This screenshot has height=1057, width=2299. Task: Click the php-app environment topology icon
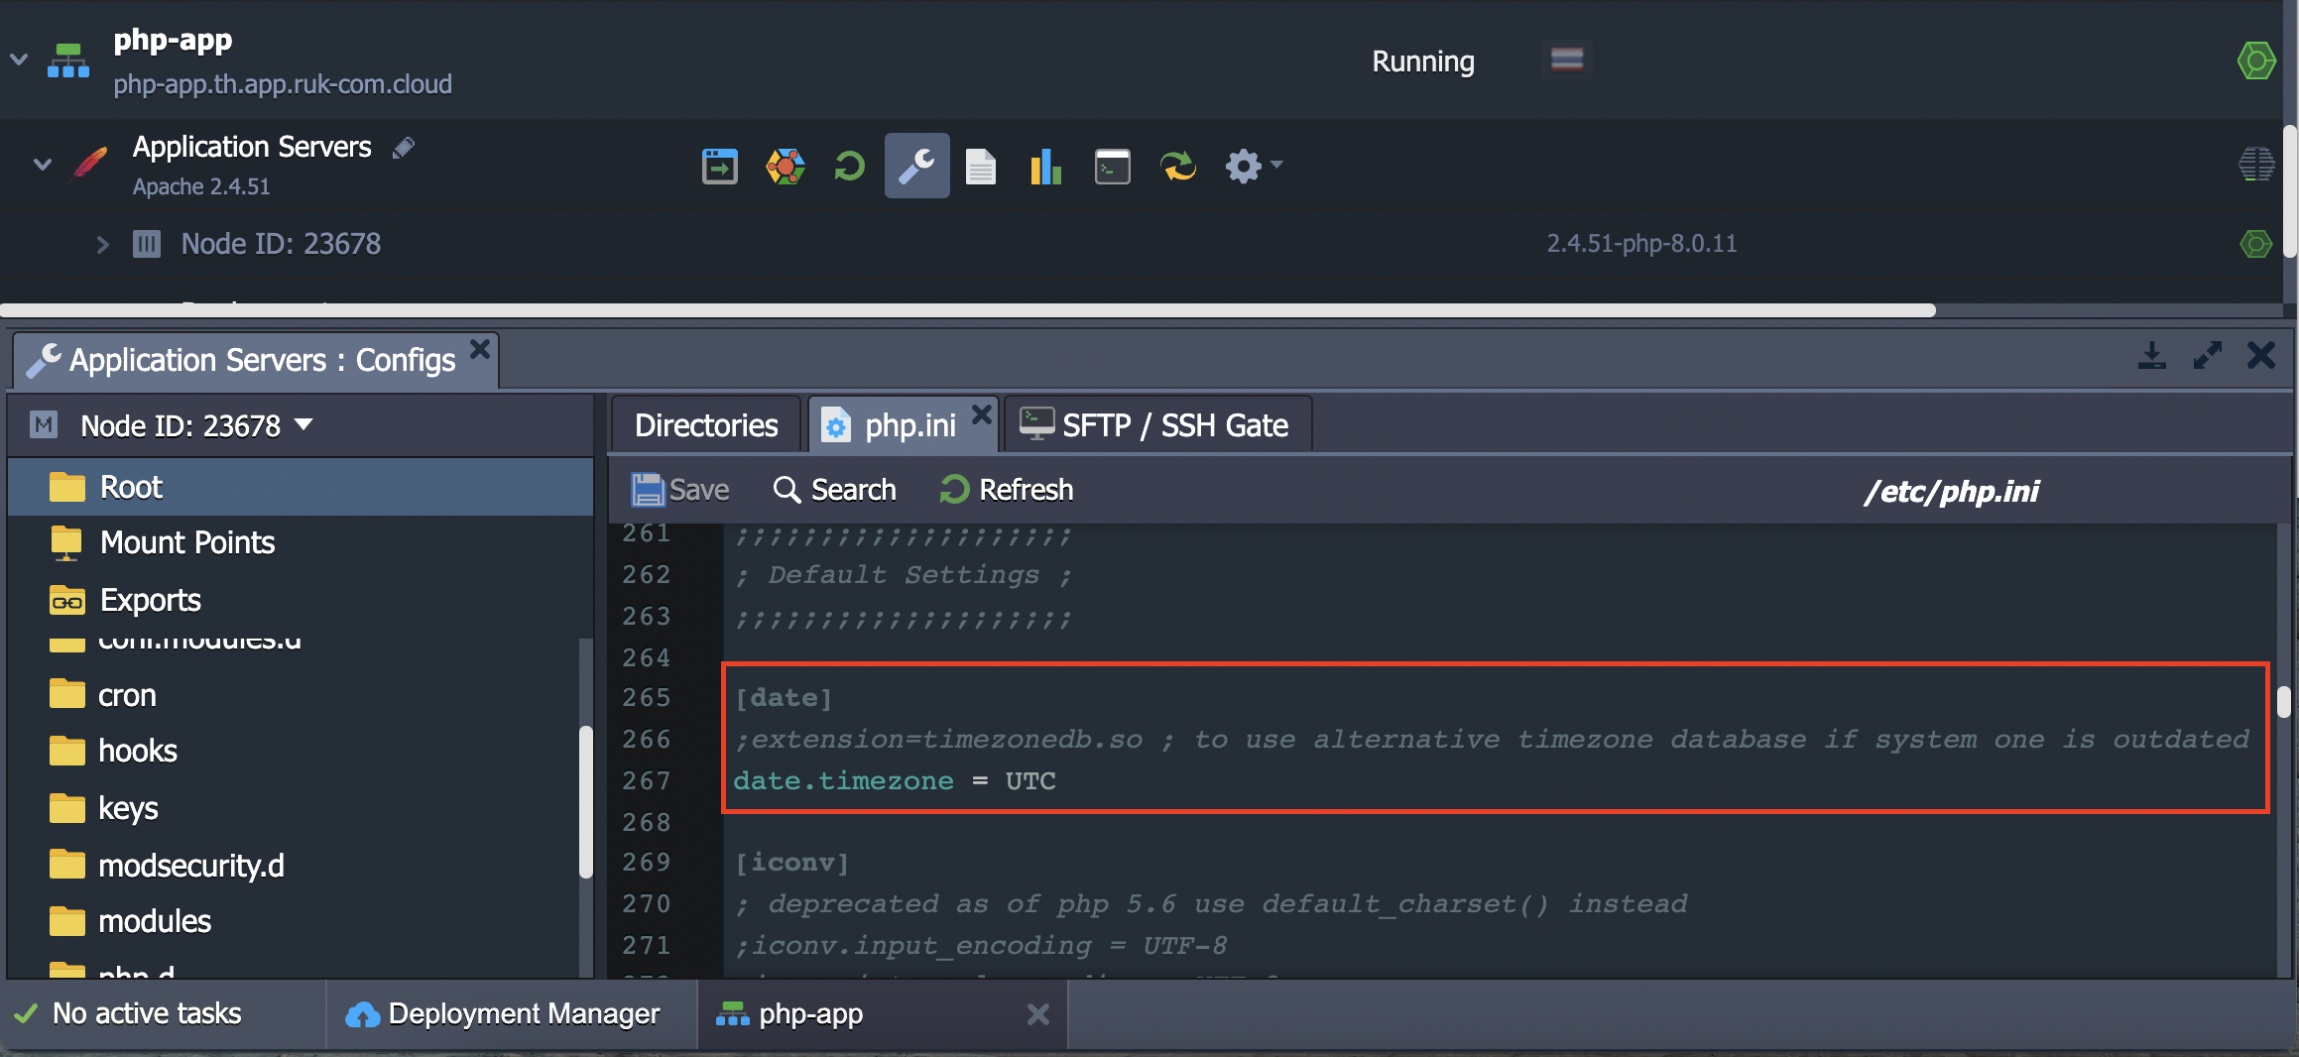(x=68, y=60)
